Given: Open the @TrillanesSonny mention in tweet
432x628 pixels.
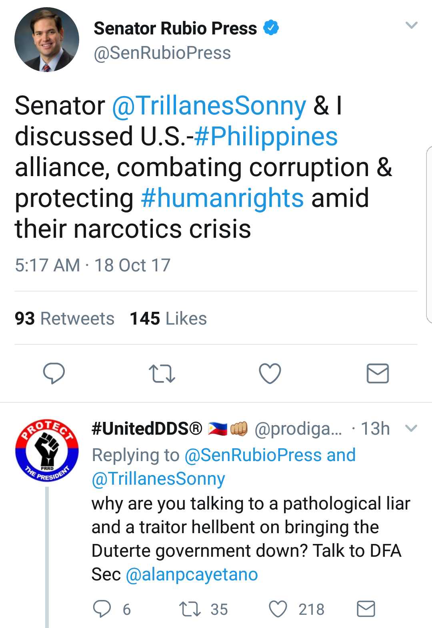Looking at the screenshot, I should pyautogui.click(x=209, y=106).
